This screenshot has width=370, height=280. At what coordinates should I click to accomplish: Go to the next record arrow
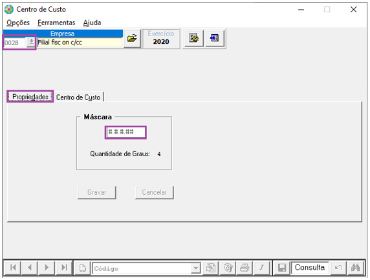point(47,268)
